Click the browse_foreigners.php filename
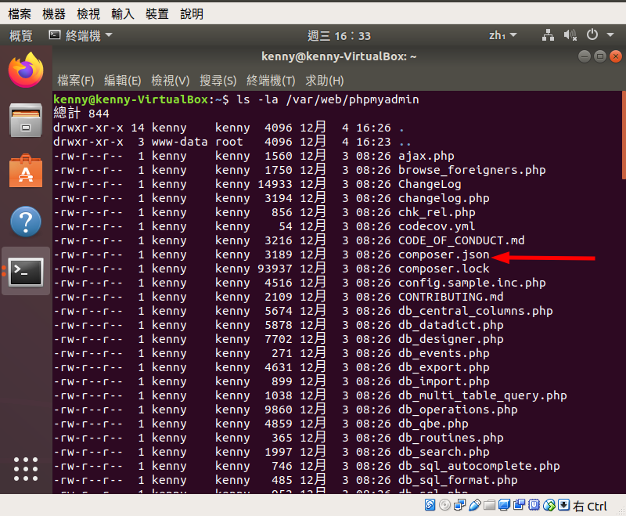Image resolution: width=626 pixels, height=516 pixels. pyautogui.click(x=472, y=170)
